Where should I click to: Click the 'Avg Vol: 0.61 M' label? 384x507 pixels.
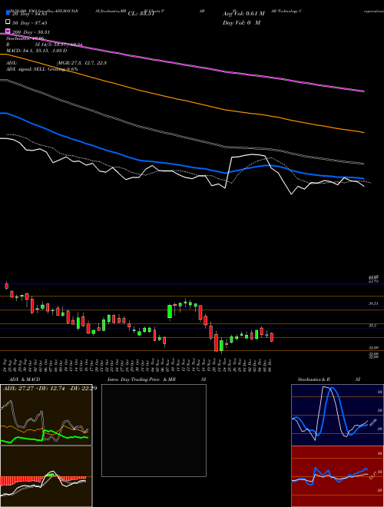click(243, 14)
